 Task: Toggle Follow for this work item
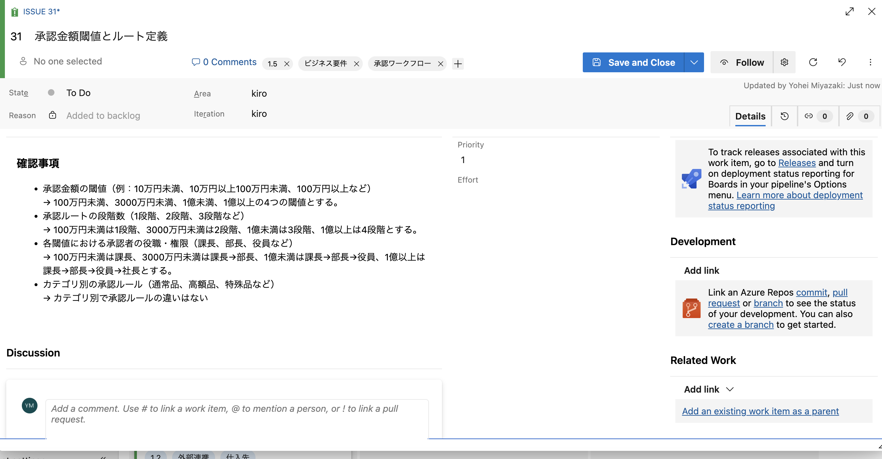point(742,62)
